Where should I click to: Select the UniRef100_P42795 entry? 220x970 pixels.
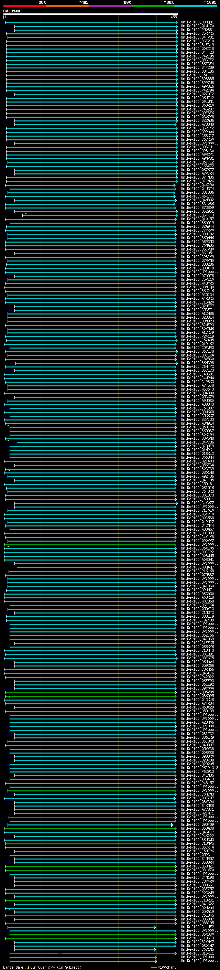[197, 56]
